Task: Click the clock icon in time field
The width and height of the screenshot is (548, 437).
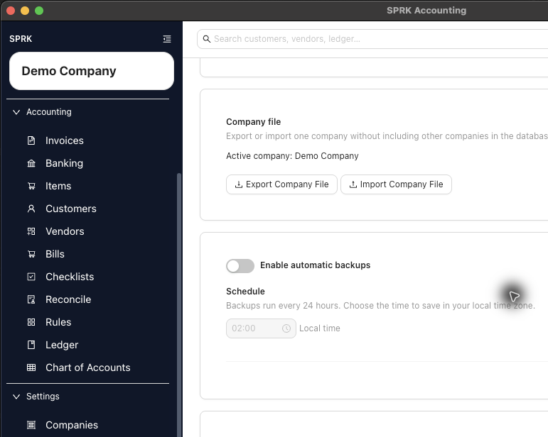Action: point(286,328)
